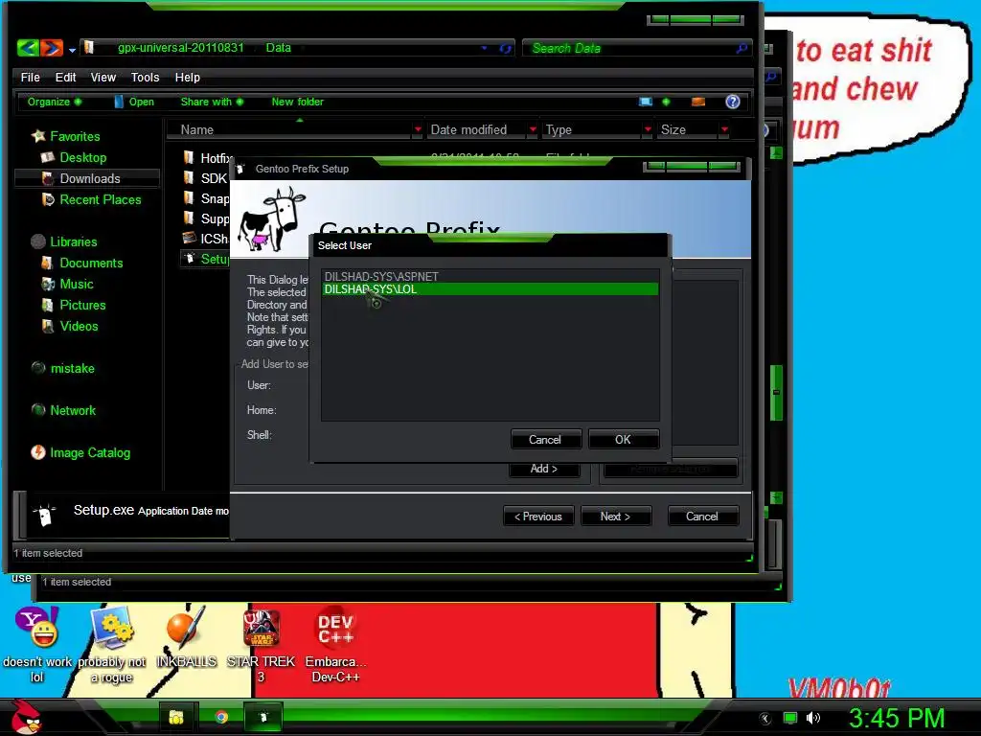Click the change view icon in the toolbar
Screen dimensions: 981x736
point(646,102)
